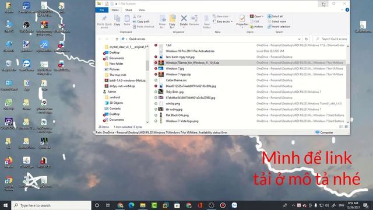Click the New folder icon
The width and height of the screenshot is (373, 210).
coord(207,19)
